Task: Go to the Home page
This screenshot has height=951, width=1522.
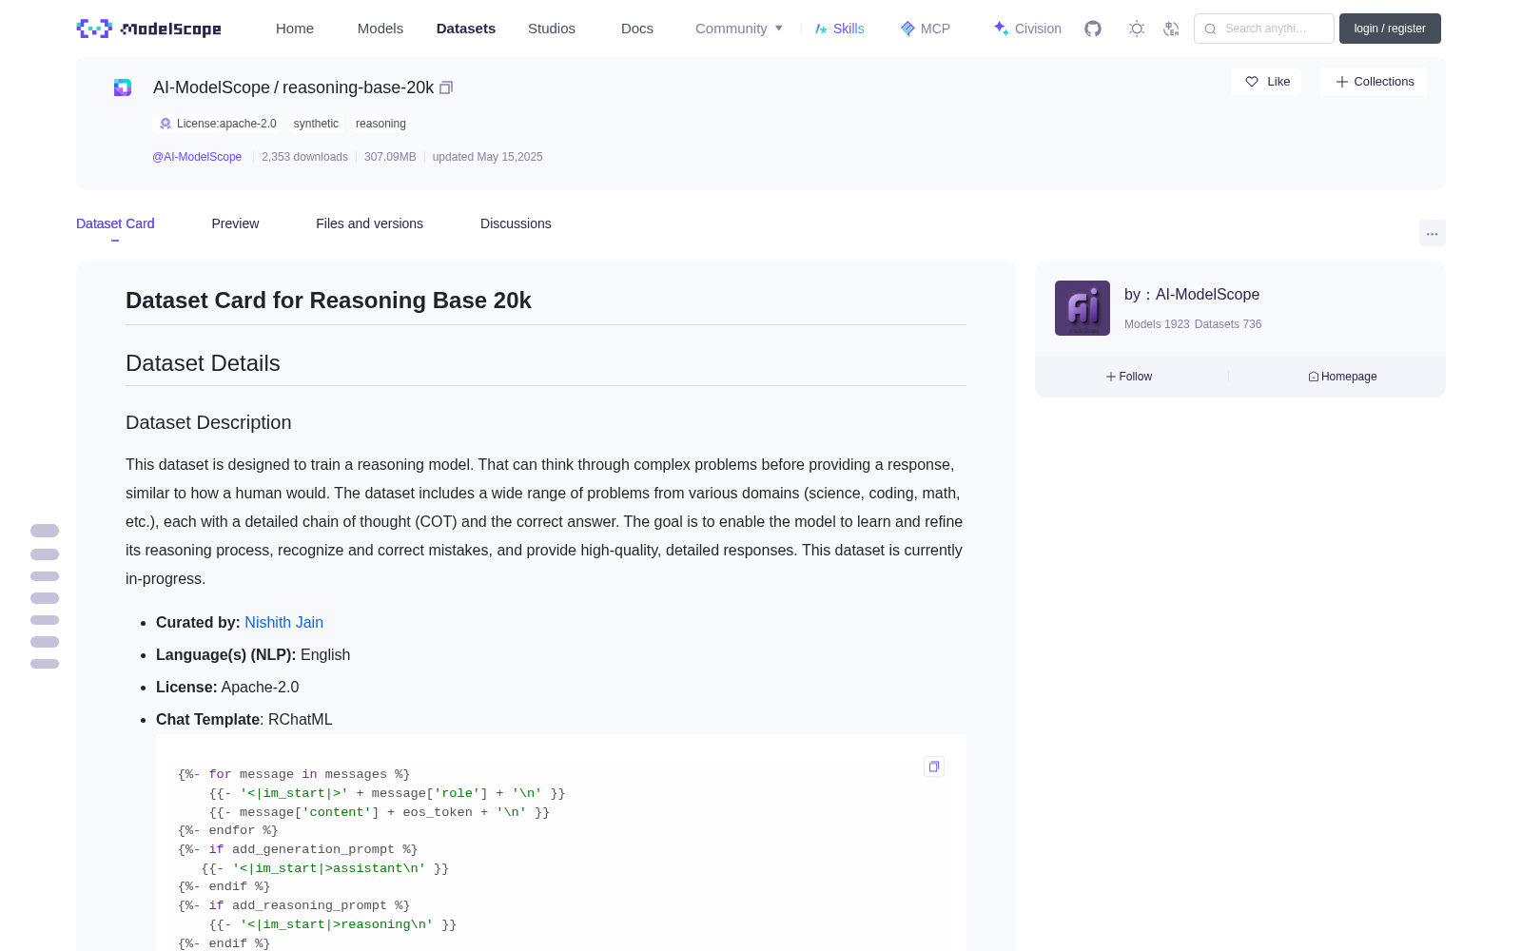Action: pos(295,29)
